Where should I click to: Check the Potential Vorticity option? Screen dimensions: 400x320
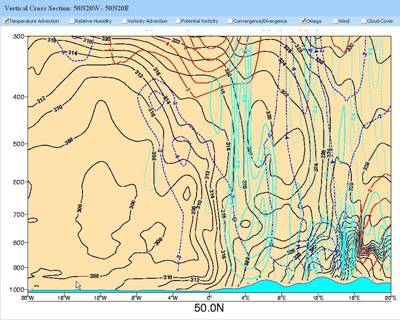coord(178,21)
